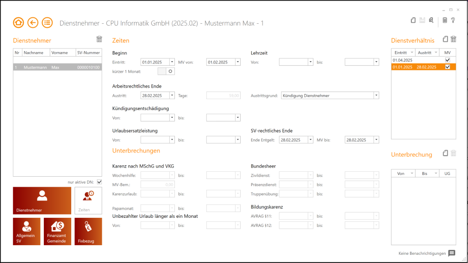Screen dimensions: 468x263
Task: Open the Allgemein SV tile
Action: pyautogui.click(x=26, y=231)
